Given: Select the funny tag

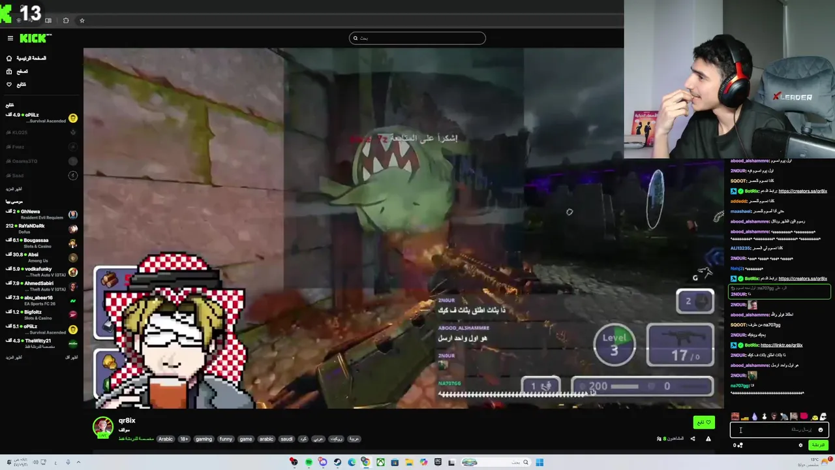Looking at the screenshot, I should (x=226, y=439).
